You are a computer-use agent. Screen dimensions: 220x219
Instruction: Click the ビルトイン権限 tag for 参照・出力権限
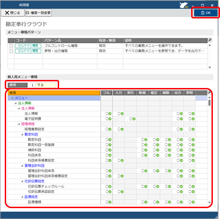28,51
